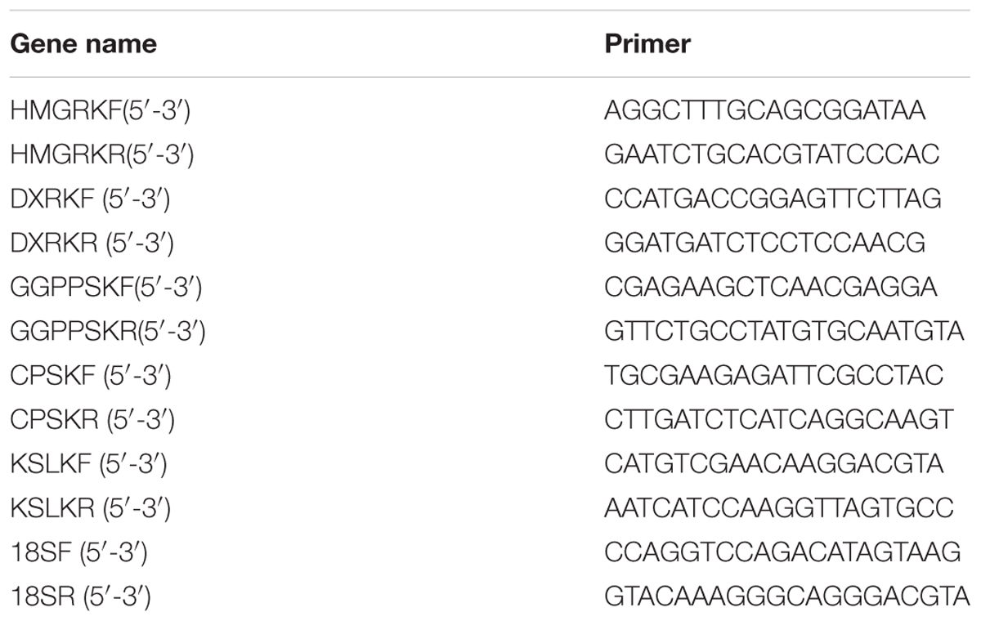
Task: Select primer sequence GAATCTGCACGTATCCCAC
Action: tap(773, 154)
